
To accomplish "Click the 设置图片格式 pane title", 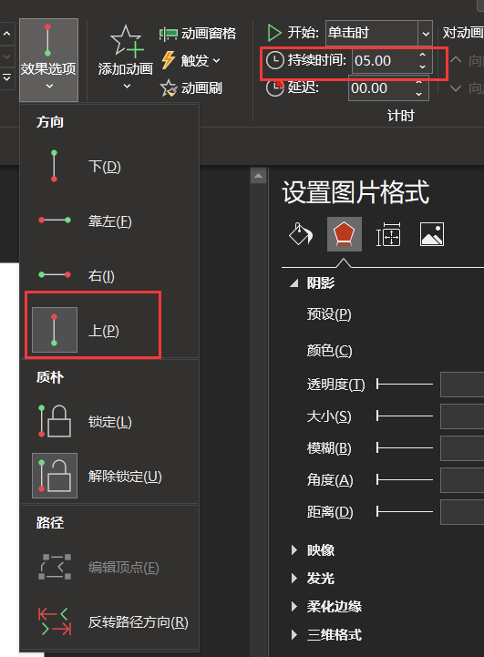I will [355, 192].
